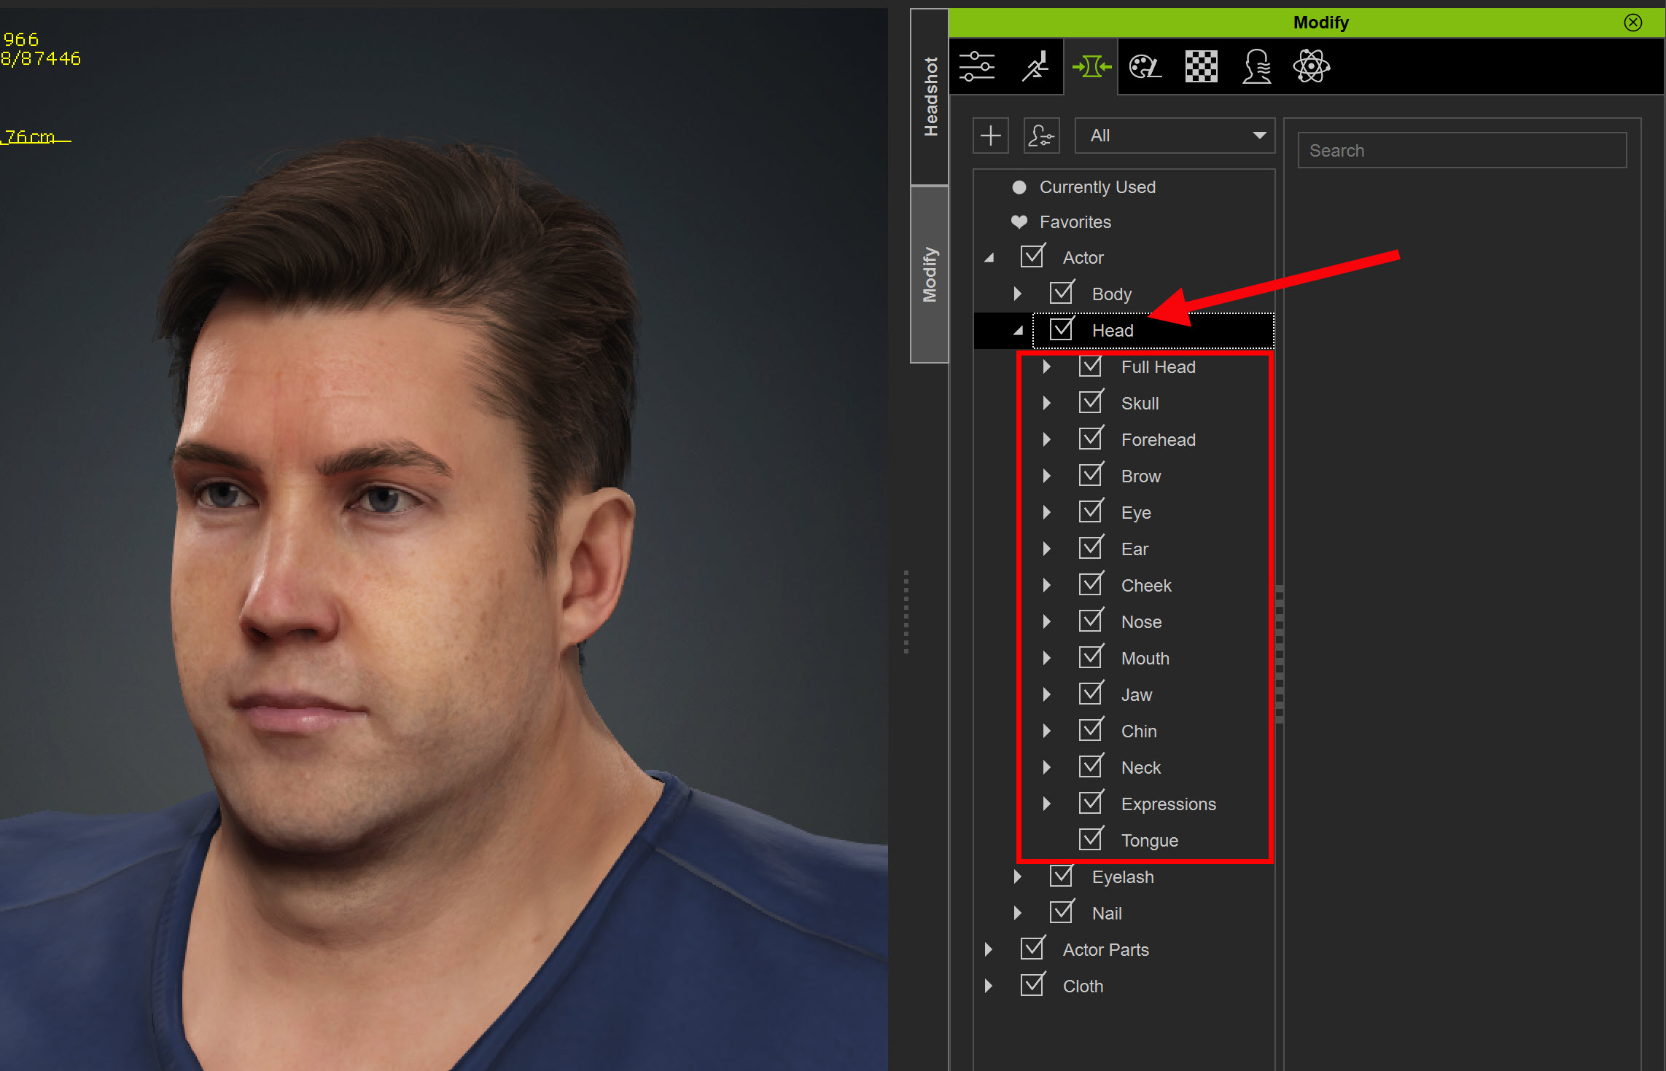The height and width of the screenshot is (1071, 1666).
Task: Open the sliders Attribute tab icon
Action: point(977,67)
